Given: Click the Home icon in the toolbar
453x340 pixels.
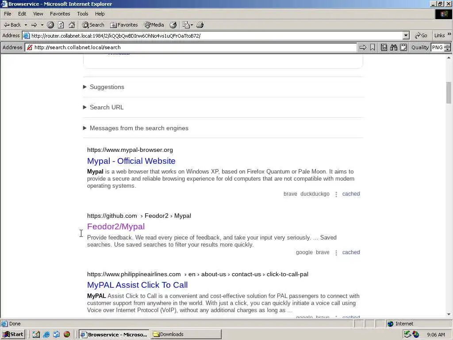Looking at the screenshot, I should tap(72, 25).
